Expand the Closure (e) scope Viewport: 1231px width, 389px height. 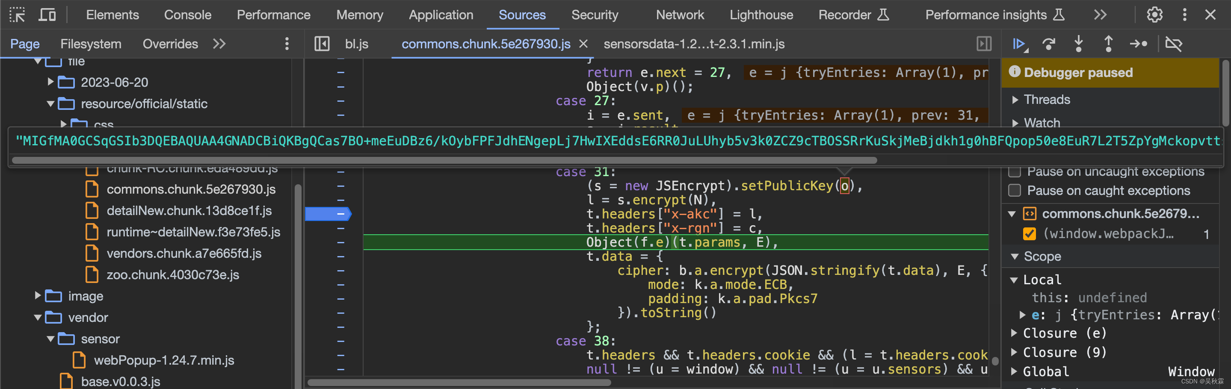1014,333
